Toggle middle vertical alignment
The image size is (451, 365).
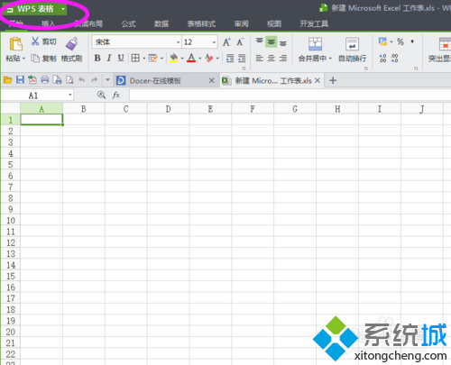[272, 42]
